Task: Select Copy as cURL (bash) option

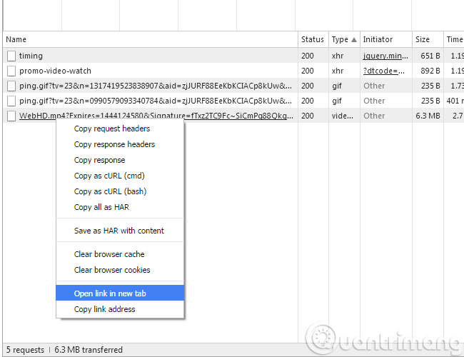Action: (x=110, y=191)
